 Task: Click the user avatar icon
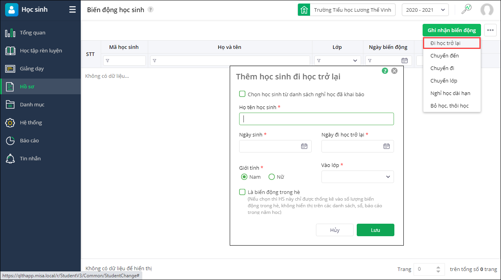[x=487, y=10]
